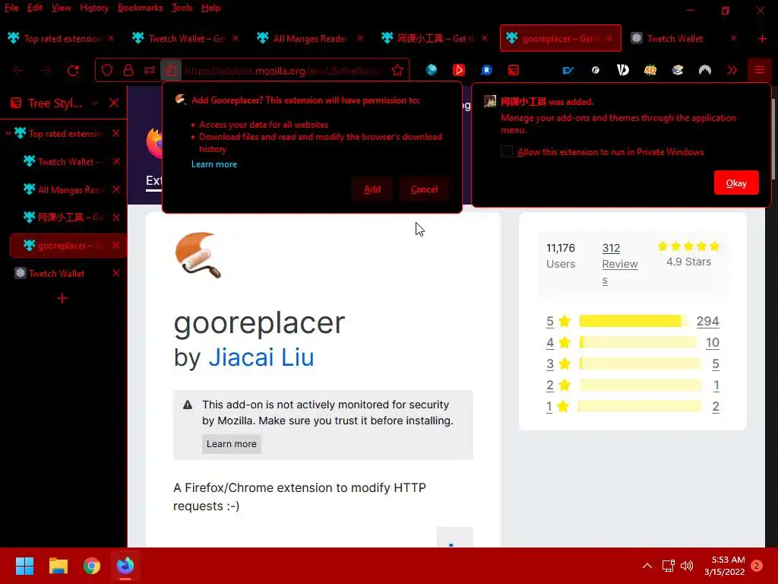Image resolution: width=778 pixels, height=584 pixels.
Task: Click the 3-star rating bar
Action: point(640,363)
